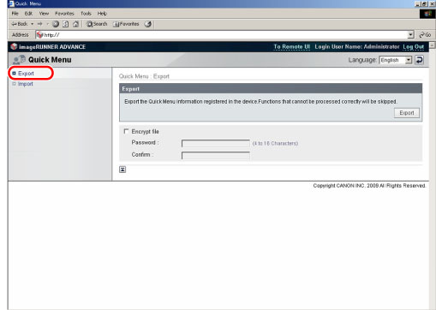
Task: Click the imageRUNNER ADVANCE logo icon
Action: pyautogui.click(x=14, y=46)
